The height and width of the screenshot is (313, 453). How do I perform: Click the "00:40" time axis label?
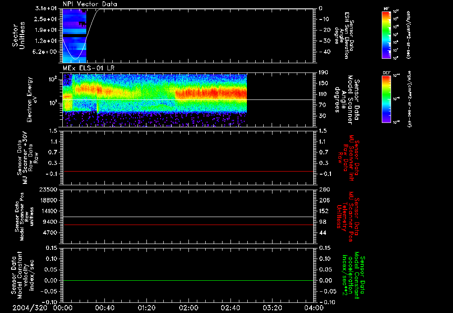[105, 308]
